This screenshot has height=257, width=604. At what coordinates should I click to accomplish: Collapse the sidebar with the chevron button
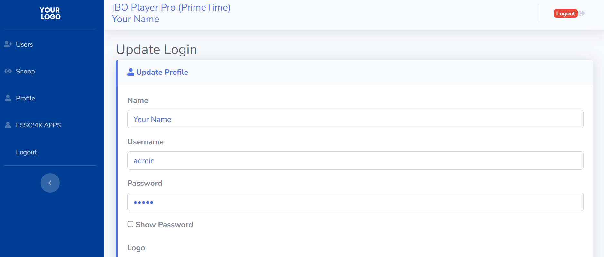click(x=50, y=183)
